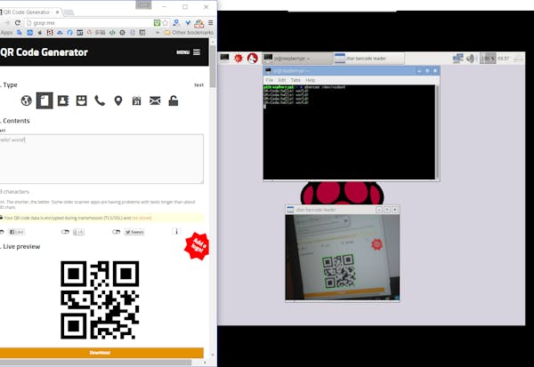Viewport: 534px width, 367px height.
Task: Open the Help menu in terminal window
Action: tap(311, 80)
